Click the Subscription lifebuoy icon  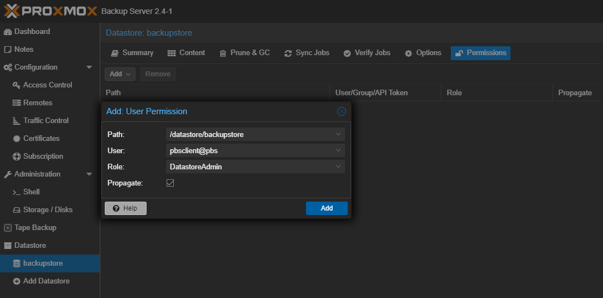pos(17,157)
